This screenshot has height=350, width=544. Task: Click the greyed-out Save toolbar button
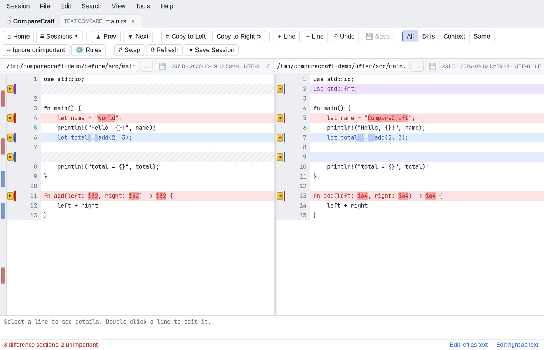click(x=377, y=36)
